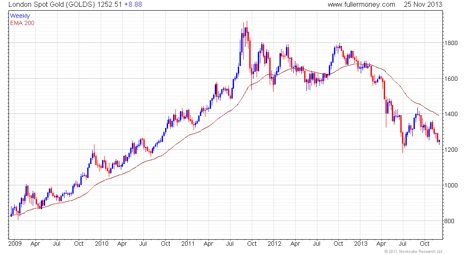
Task: Select the 'EMA 200' legend label
Action: pos(23,23)
